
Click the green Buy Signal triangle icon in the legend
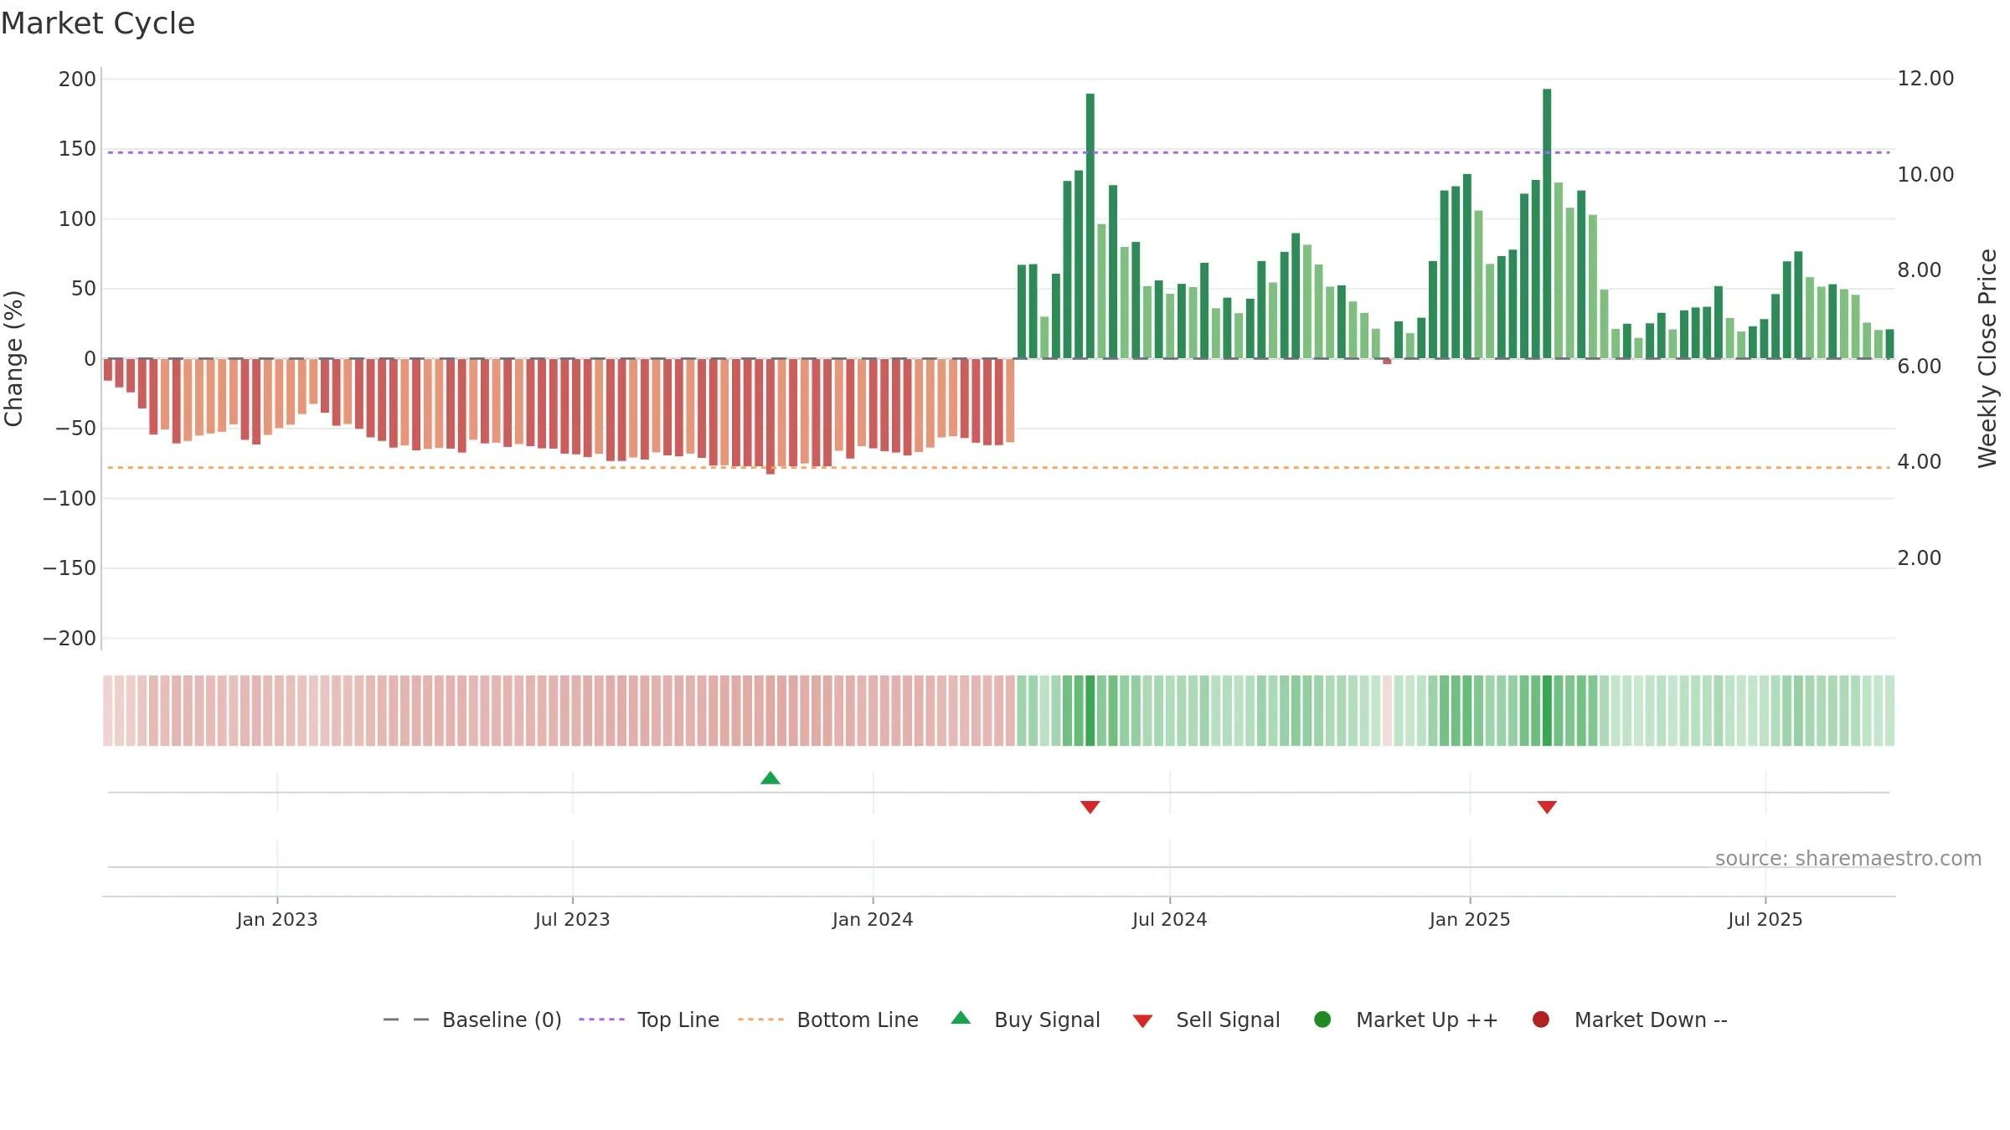[x=961, y=1018]
